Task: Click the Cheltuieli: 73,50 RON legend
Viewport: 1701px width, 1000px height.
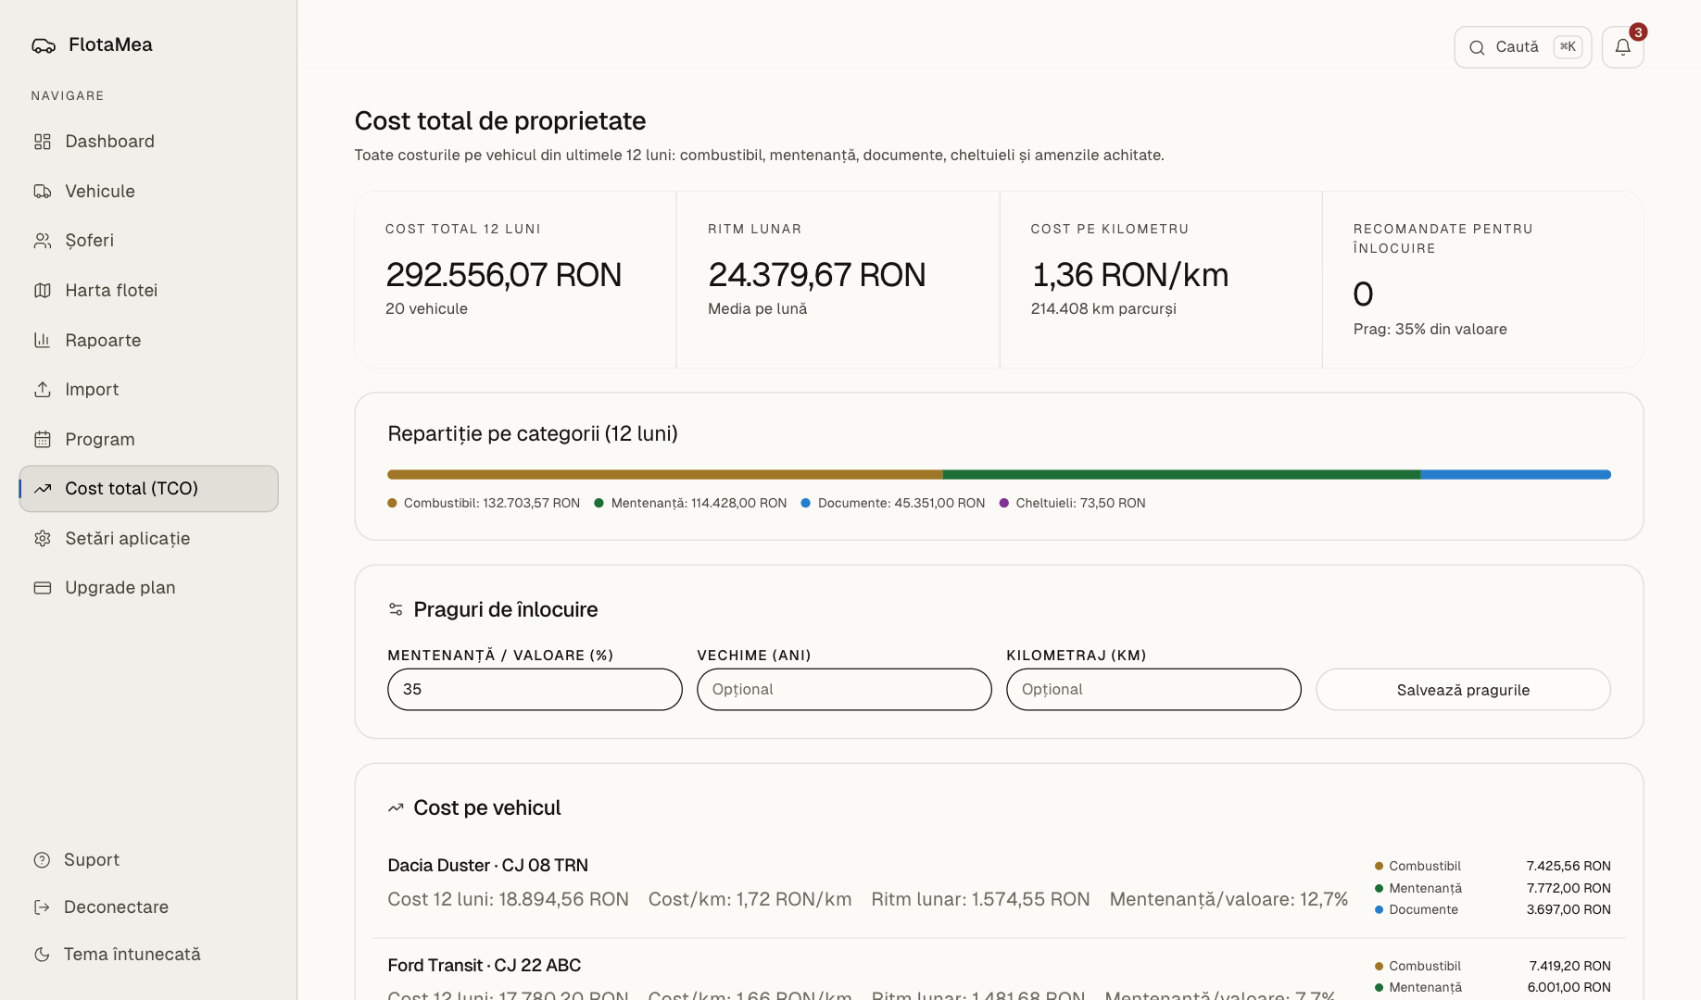Action: [x=1072, y=504]
